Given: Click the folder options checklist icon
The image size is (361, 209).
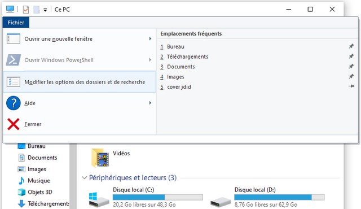Looking at the screenshot, I should point(14,82).
